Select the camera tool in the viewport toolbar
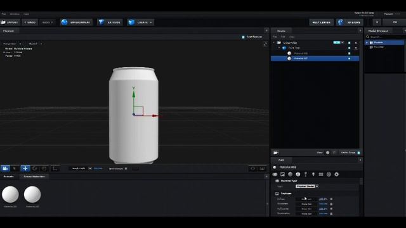 (5, 168)
